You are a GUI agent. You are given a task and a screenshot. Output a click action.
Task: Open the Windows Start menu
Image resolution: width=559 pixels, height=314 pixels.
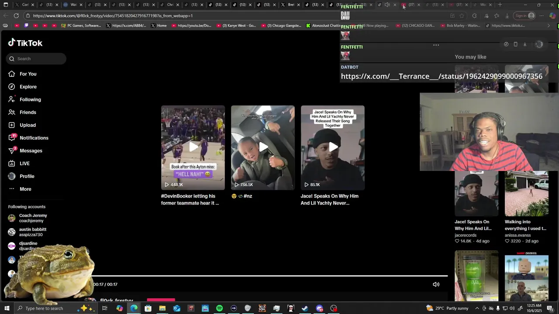(x=6, y=308)
